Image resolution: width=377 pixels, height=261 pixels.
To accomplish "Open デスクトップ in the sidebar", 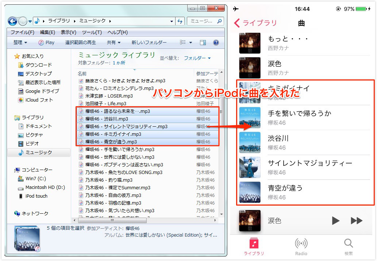I will click(x=35, y=74).
